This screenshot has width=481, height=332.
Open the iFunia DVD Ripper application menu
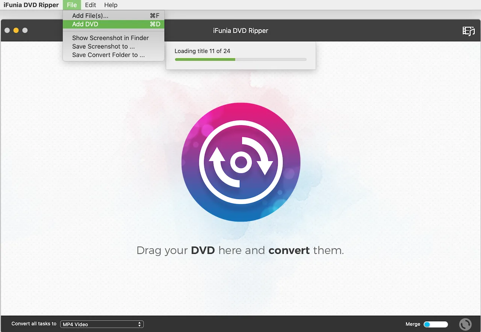pos(31,5)
